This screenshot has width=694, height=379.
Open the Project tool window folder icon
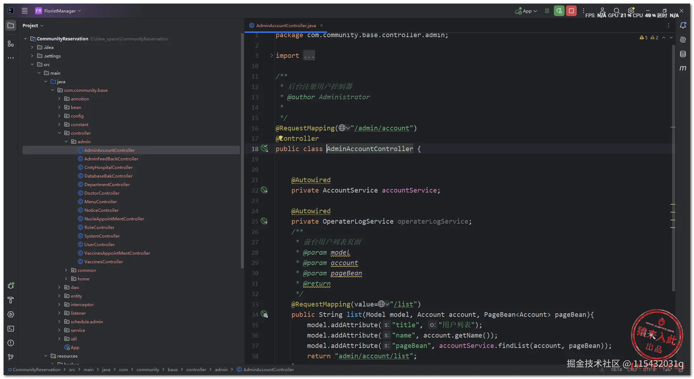pyautogui.click(x=11, y=25)
